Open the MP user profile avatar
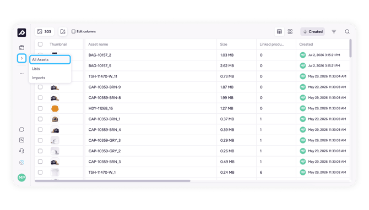Screen dimensions: 369x210 (21, 178)
